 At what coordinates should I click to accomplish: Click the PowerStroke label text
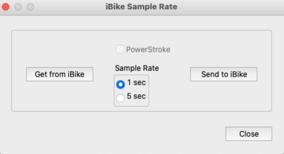pos(148,50)
